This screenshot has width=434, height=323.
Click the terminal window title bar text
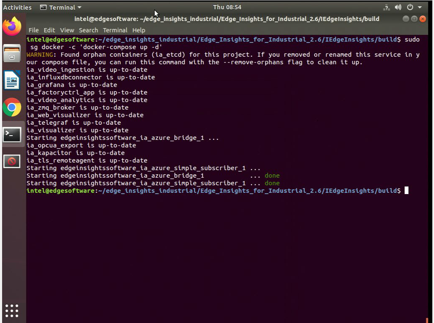[227, 19]
